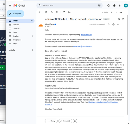
Task: Click the Move to folder icon
Action: (x=69, y=12)
